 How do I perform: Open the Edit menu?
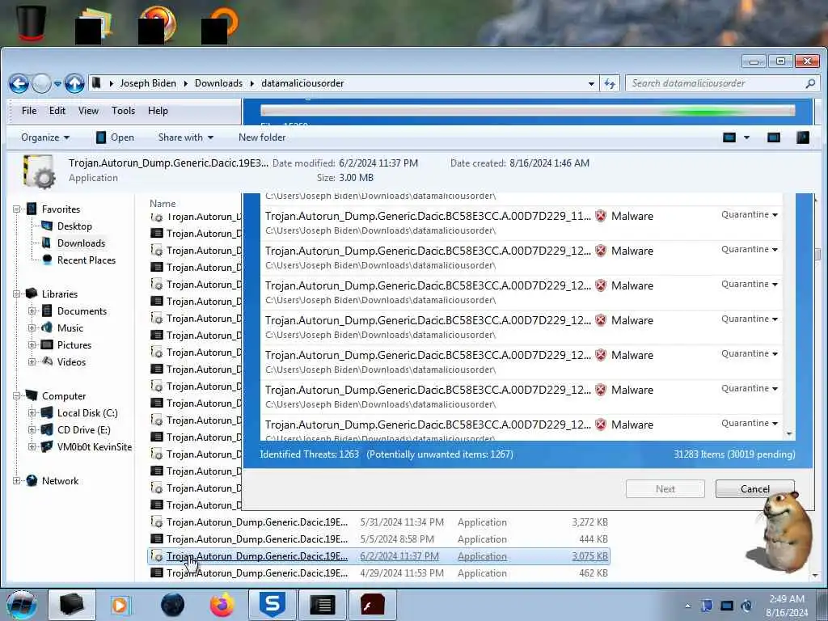(x=57, y=111)
